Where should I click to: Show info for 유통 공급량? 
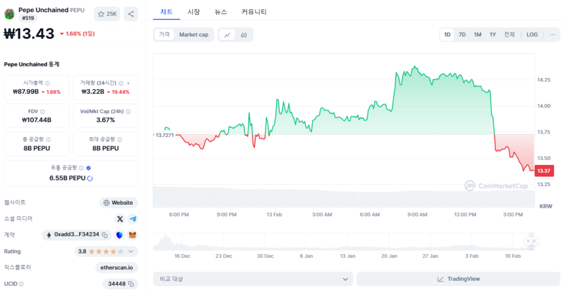82,168
